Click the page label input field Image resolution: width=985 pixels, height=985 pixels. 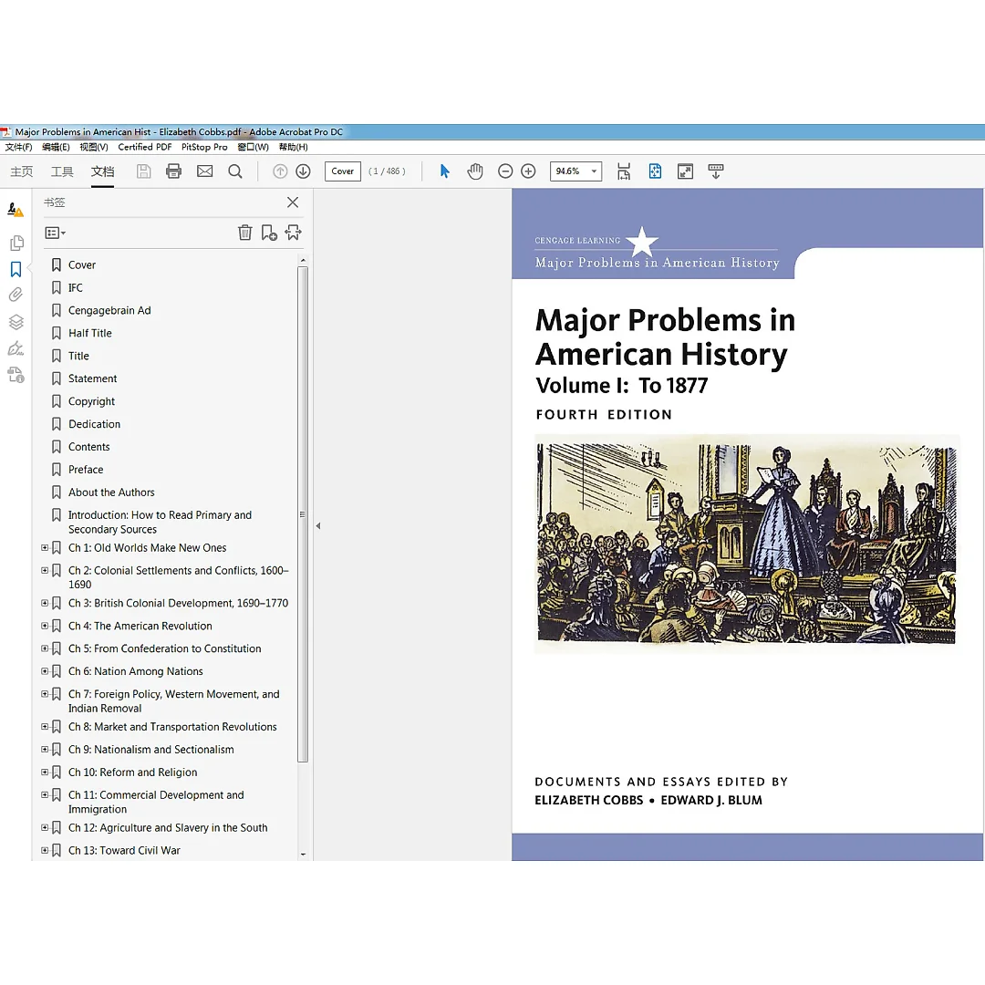click(343, 171)
